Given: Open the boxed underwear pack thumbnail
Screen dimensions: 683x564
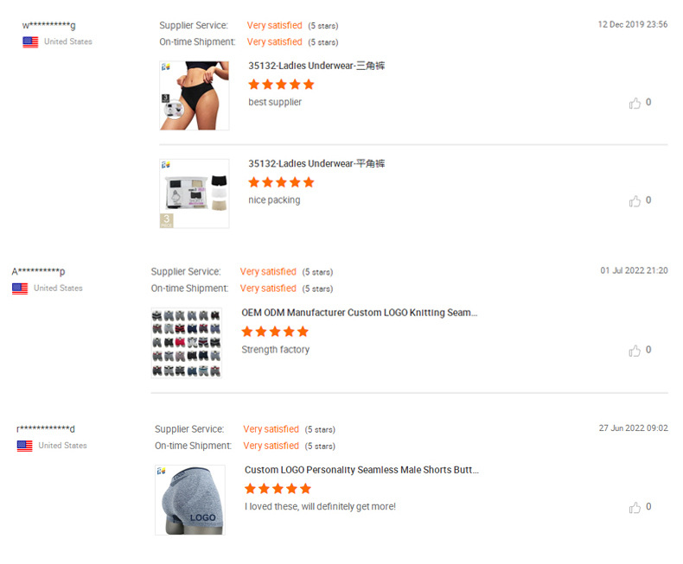Looking at the screenshot, I should pos(195,193).
